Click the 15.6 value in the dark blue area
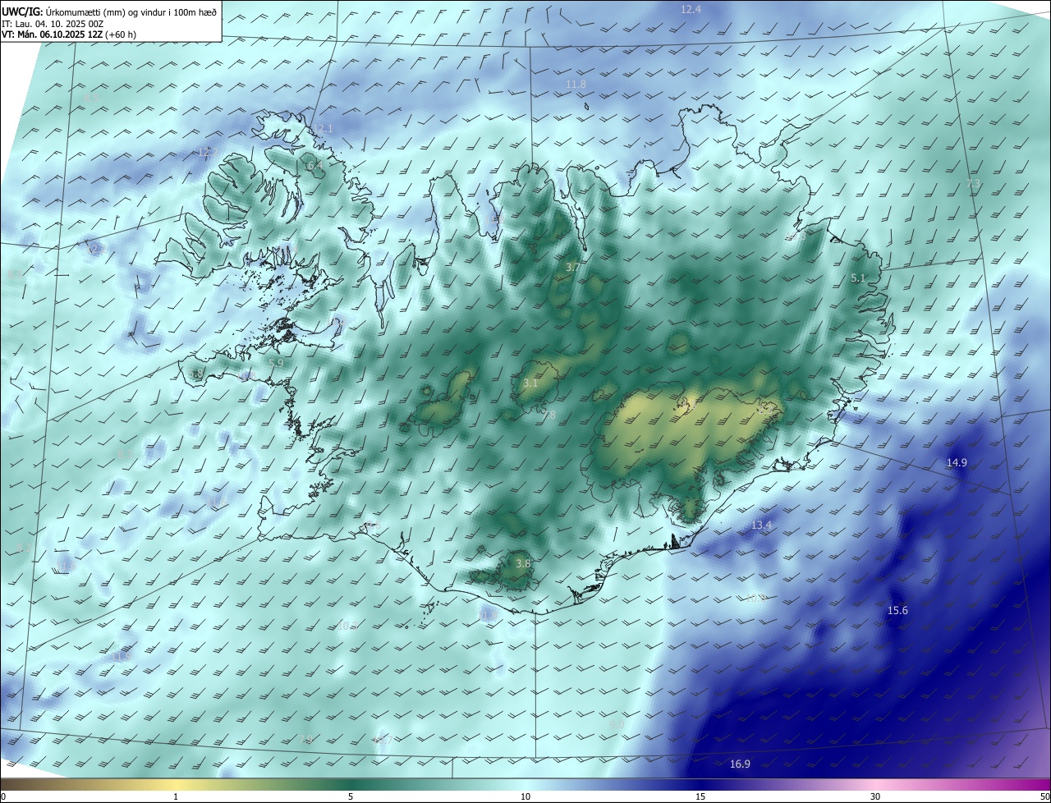This screenshot has width=1051, height=803. coord(897,611)
